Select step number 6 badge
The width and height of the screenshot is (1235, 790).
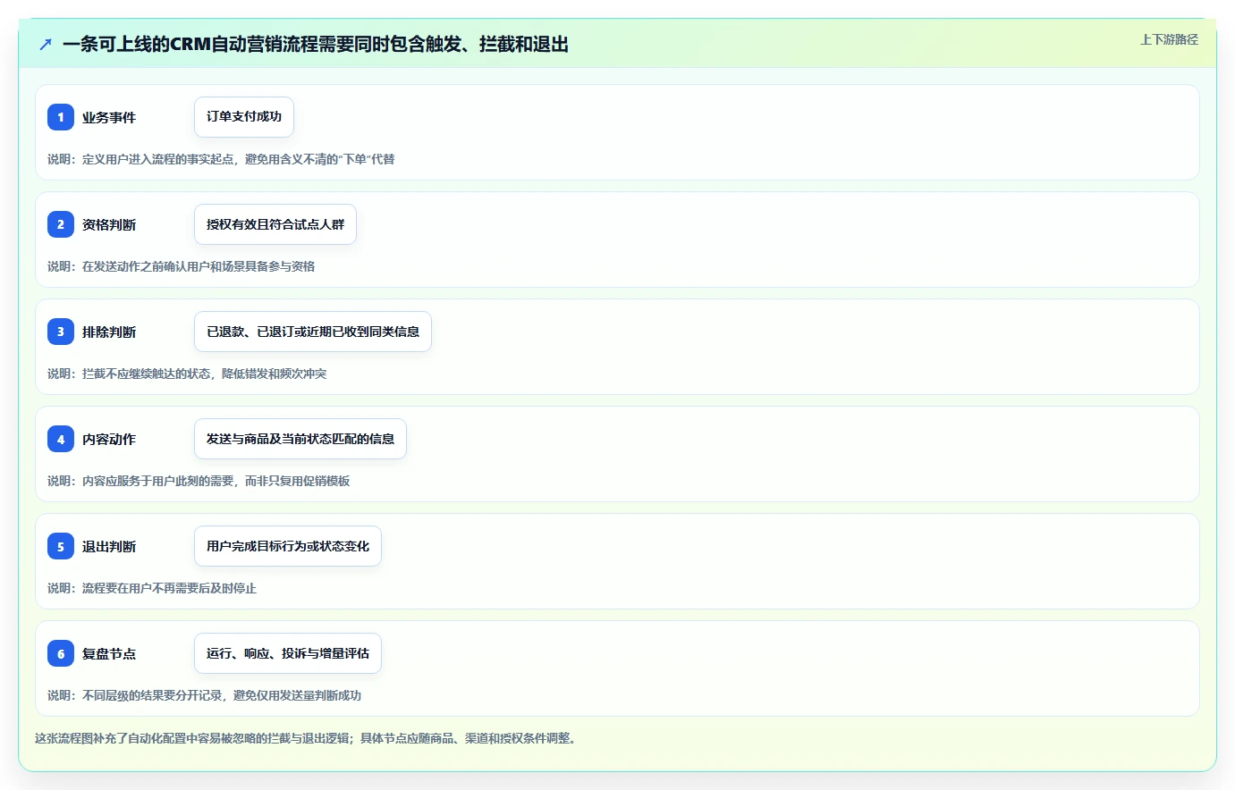coord(61,653)
